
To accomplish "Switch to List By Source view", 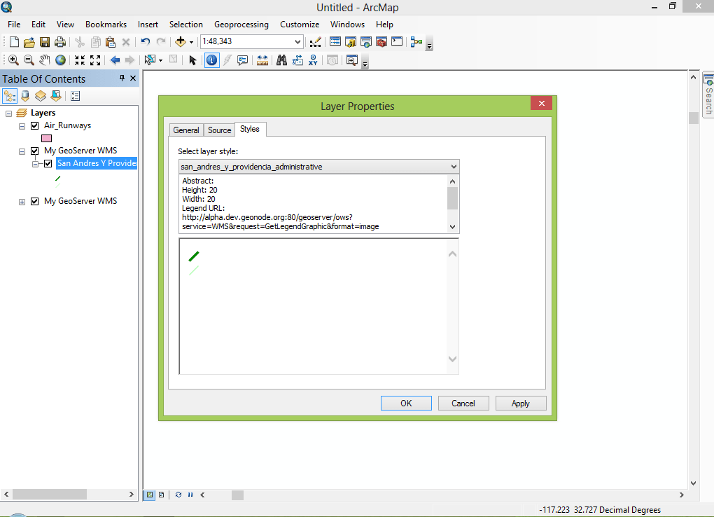I will [25, 96].
